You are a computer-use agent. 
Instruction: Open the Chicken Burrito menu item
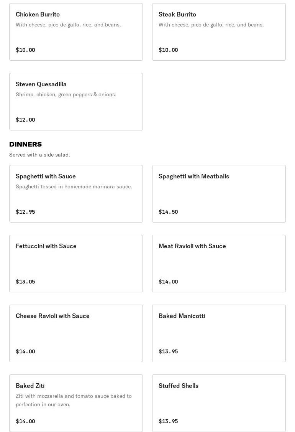click(x=76, y=32)
